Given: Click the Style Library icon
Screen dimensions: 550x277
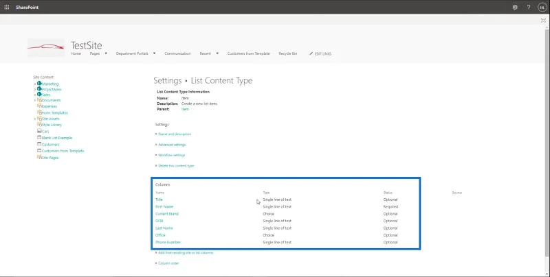Looking at the screenshot, I should click(x=39, y=124).
